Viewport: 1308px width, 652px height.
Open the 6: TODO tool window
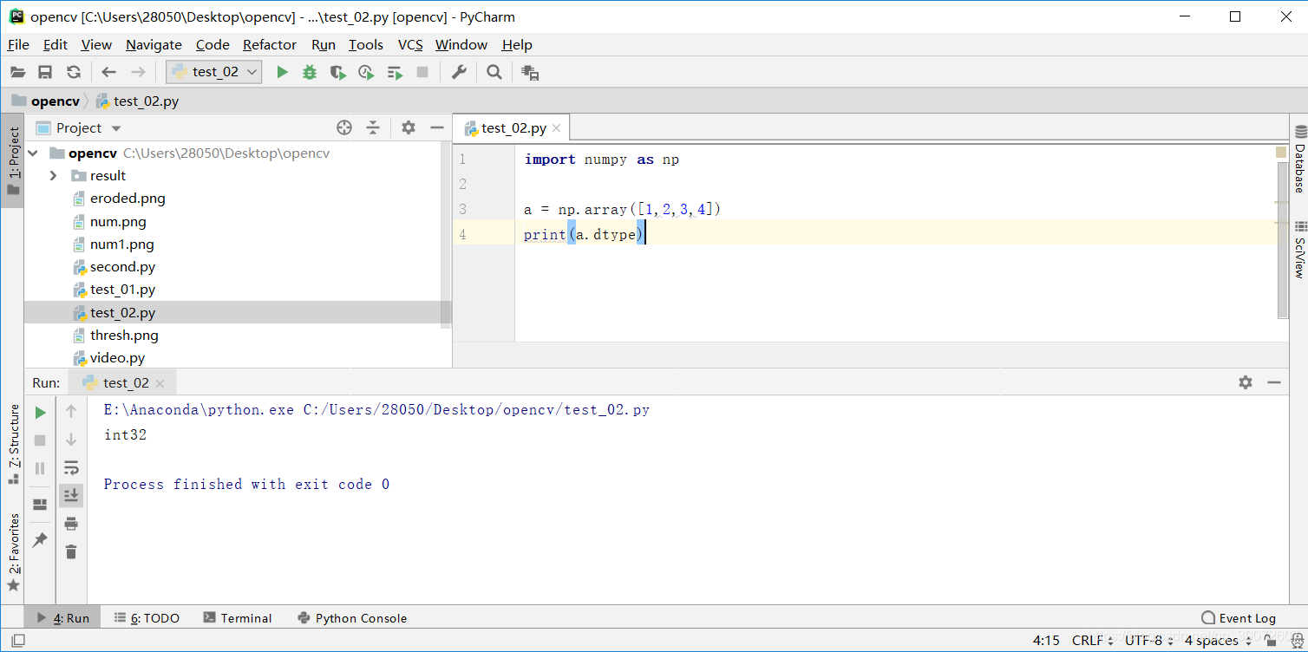point(147,618)
